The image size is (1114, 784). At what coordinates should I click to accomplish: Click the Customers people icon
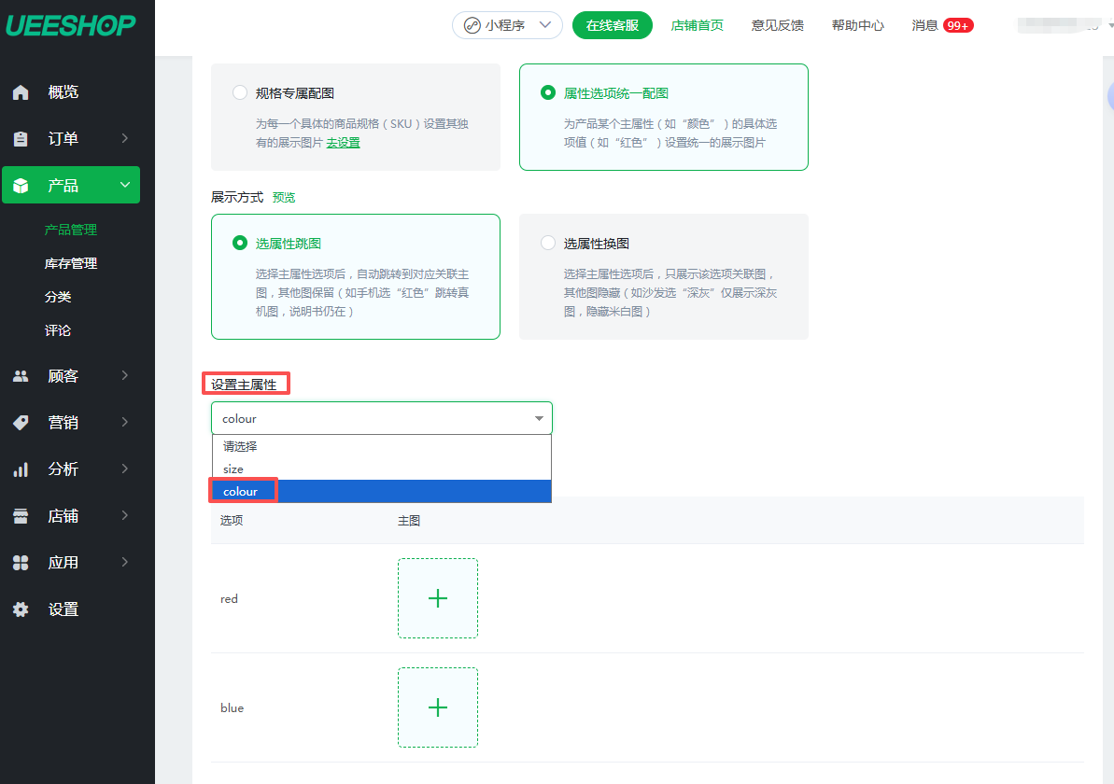pos(21,376)
